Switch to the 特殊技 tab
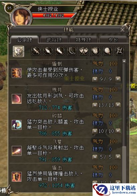The width and height of the screenshot is (137, 196). click(x=84, y=40)
